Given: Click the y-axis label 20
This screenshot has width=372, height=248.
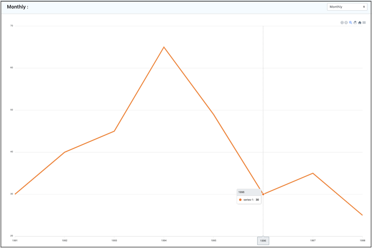Looking at the screenshot, I should tap(12, 236).
